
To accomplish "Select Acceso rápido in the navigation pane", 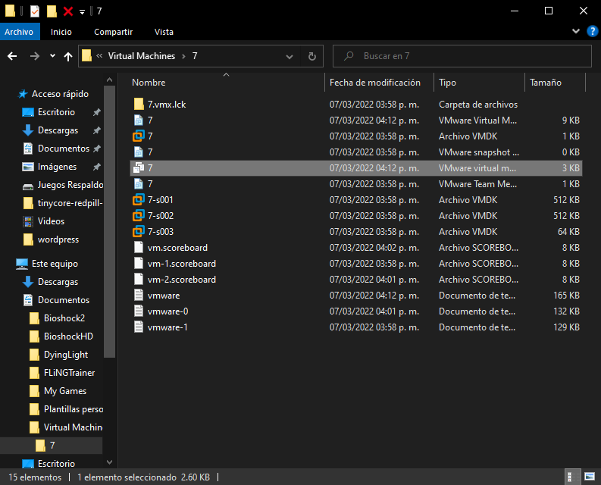I will tap(60, 94).
